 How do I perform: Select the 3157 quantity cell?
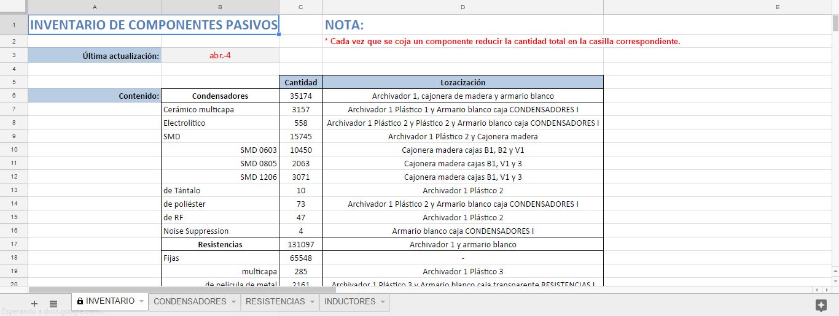[300, 109]
